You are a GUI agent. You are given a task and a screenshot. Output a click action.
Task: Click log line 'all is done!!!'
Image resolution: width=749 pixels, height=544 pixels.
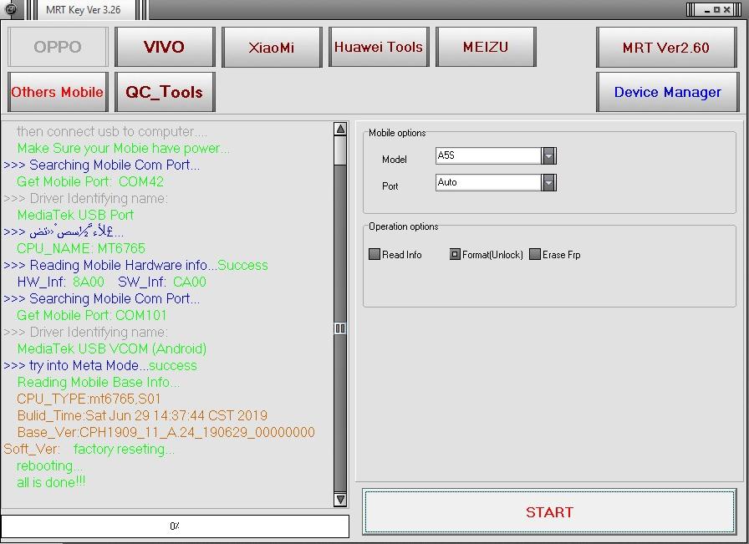pos(51,482)
